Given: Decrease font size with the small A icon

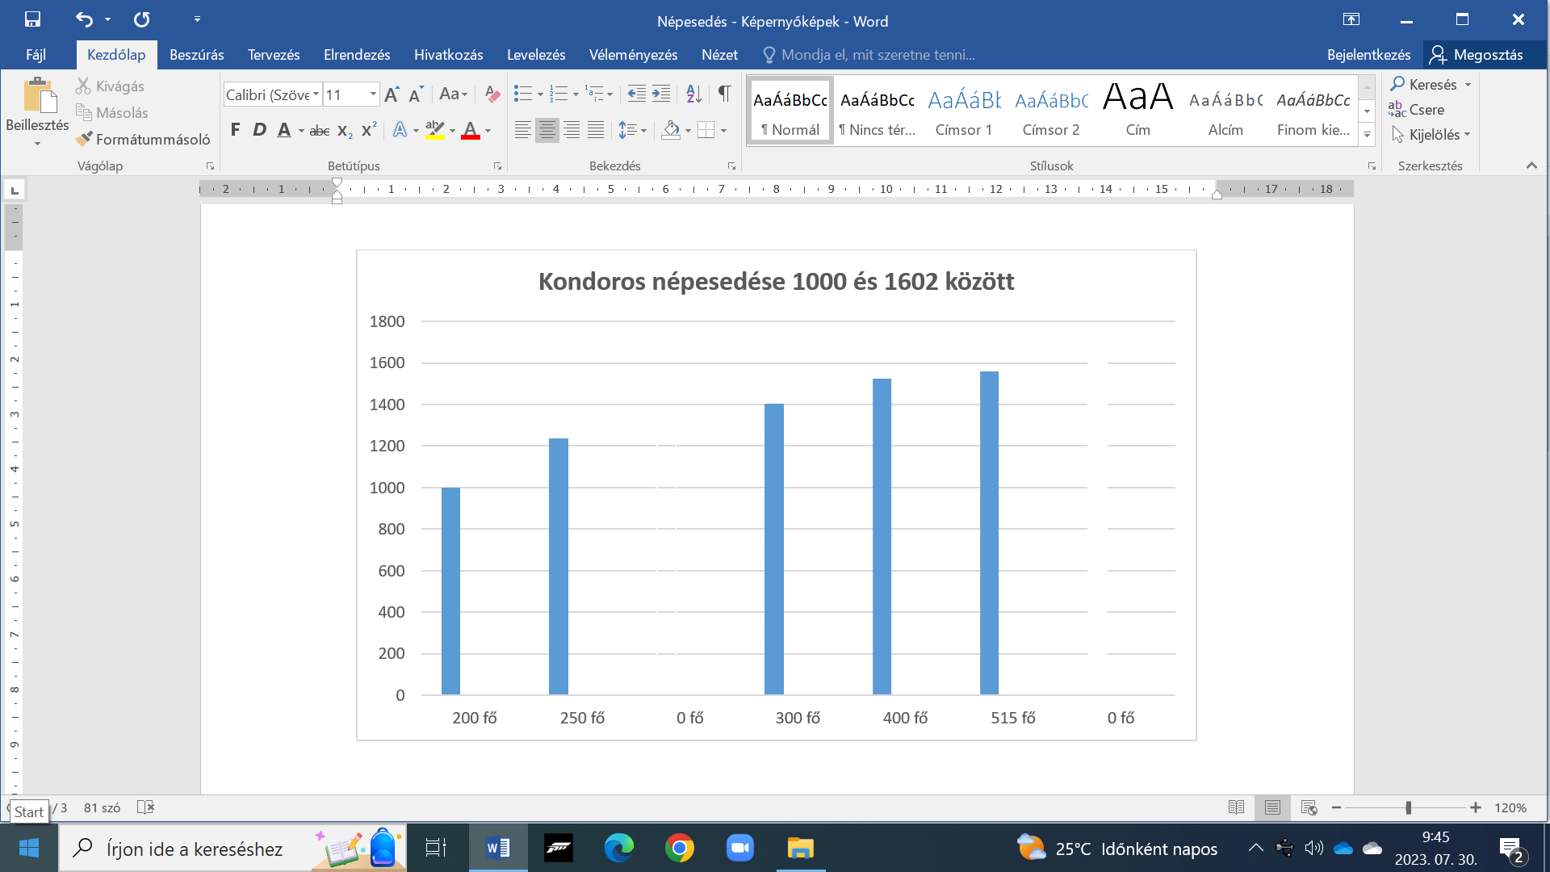Looking at the screenshot, I should click(416, 94).
